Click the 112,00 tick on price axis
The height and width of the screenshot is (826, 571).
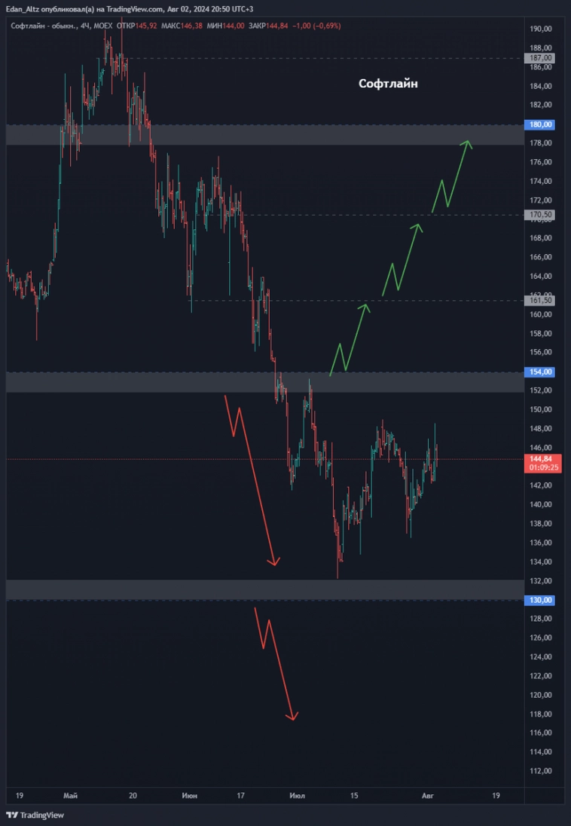point(541,771)
